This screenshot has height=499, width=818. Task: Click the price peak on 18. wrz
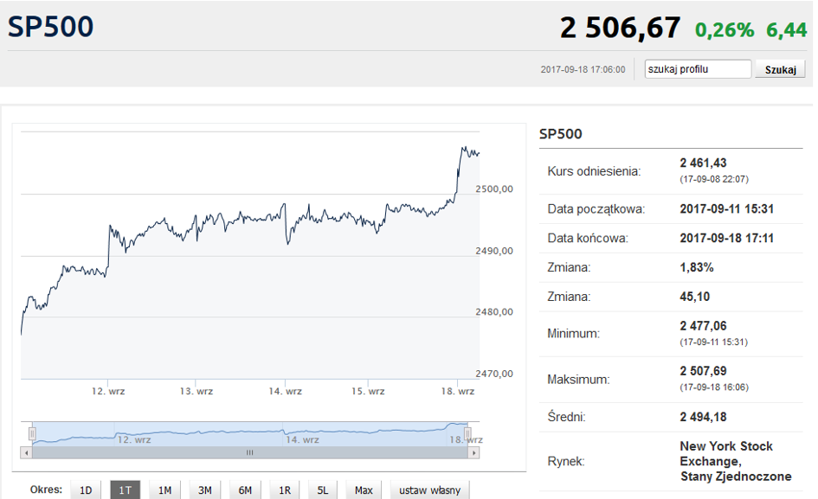click(464, 148)
